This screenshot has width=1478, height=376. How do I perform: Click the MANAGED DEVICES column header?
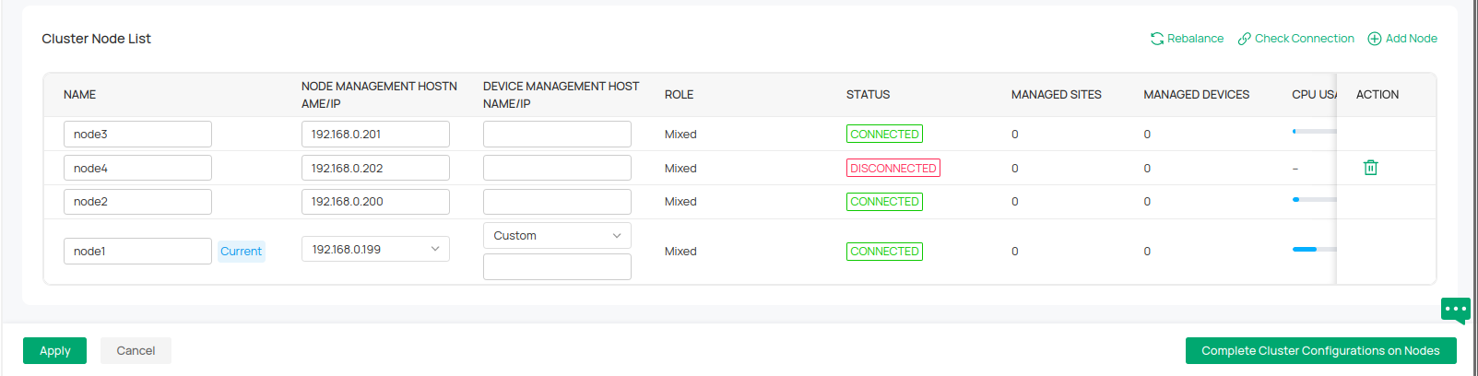pos(1197,95)
